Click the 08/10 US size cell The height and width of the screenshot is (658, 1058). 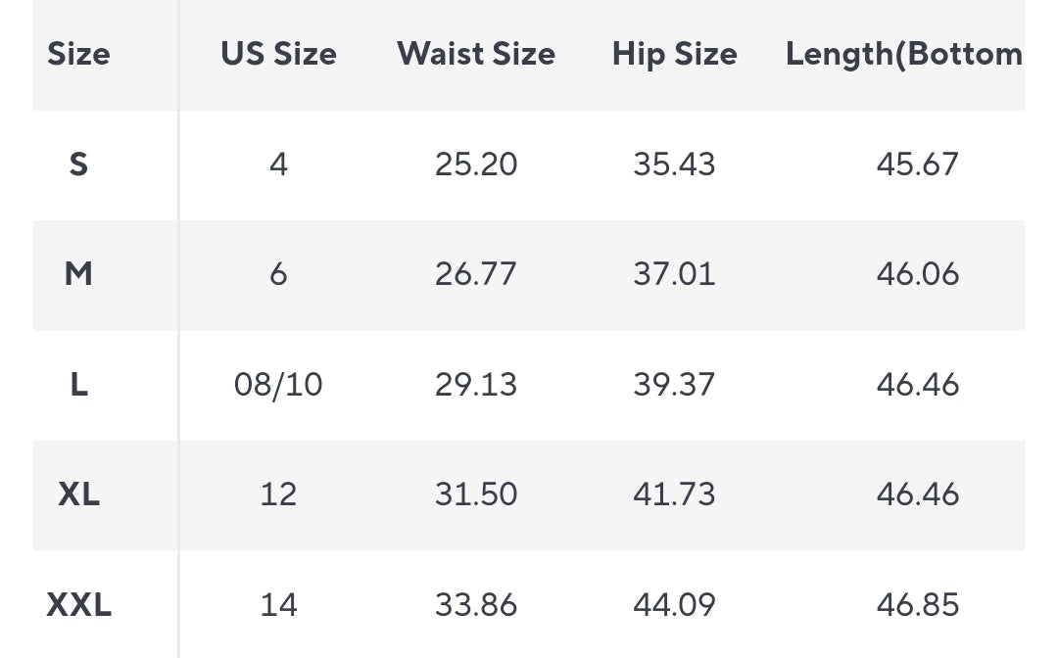coord(278,385)
